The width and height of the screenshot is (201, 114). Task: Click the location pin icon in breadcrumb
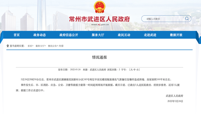(8, 46)
